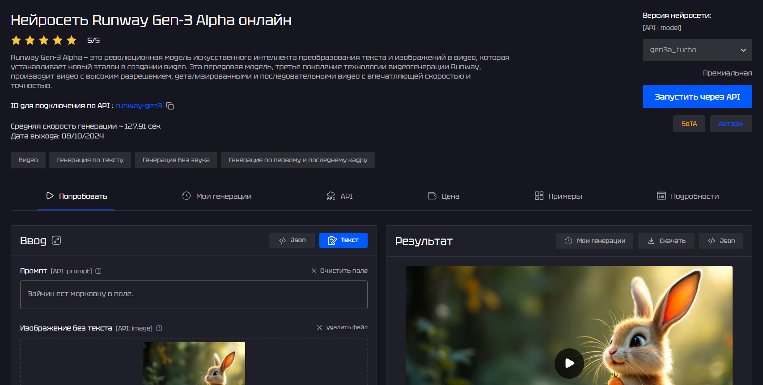
Task: Switch input view to Json
Action: pos(292,240)
